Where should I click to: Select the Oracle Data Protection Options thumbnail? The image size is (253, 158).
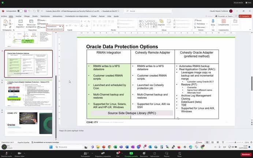pyautogui.click(x=29, y=64)
